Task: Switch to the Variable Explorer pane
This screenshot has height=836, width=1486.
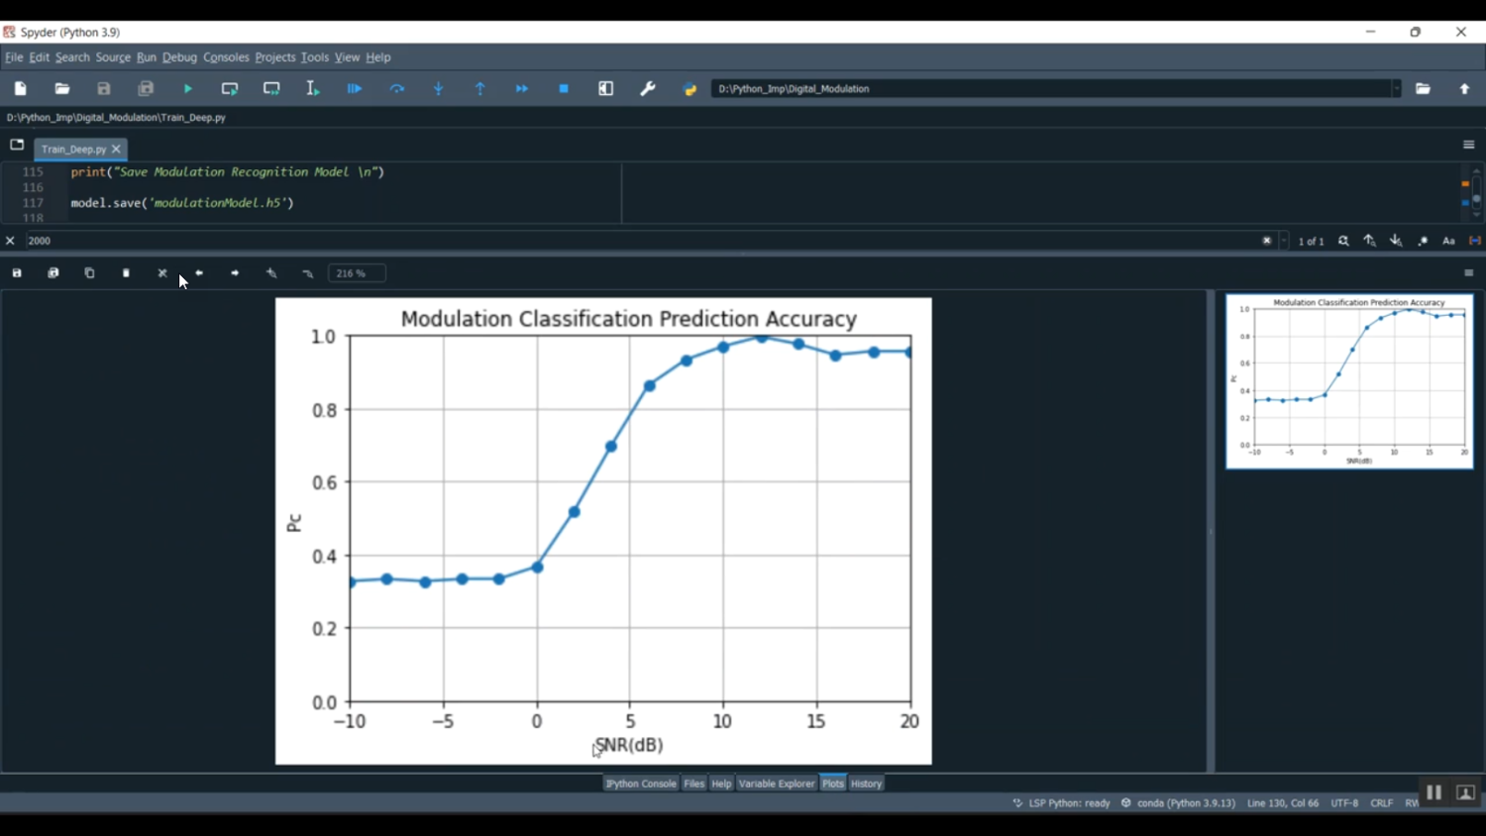Action: (776, 783)
